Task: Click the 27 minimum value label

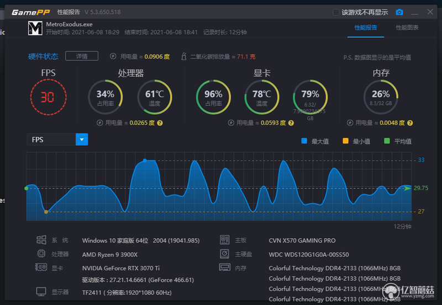Action: (x=421, y=211)
